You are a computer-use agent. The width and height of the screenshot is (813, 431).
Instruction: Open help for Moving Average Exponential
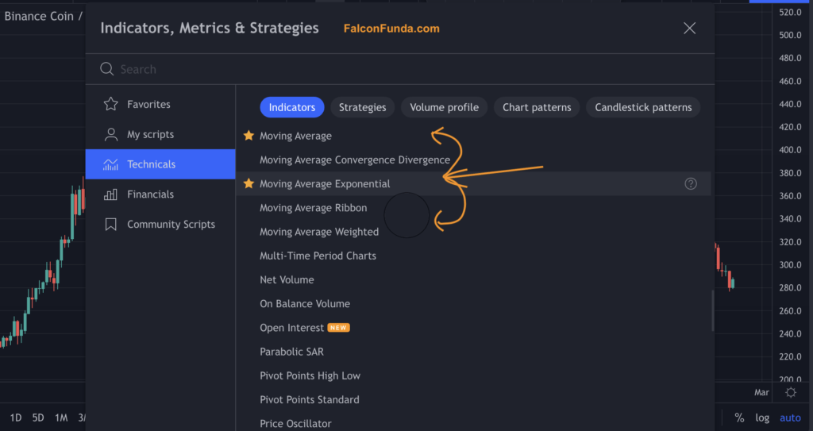coord(691,183)
